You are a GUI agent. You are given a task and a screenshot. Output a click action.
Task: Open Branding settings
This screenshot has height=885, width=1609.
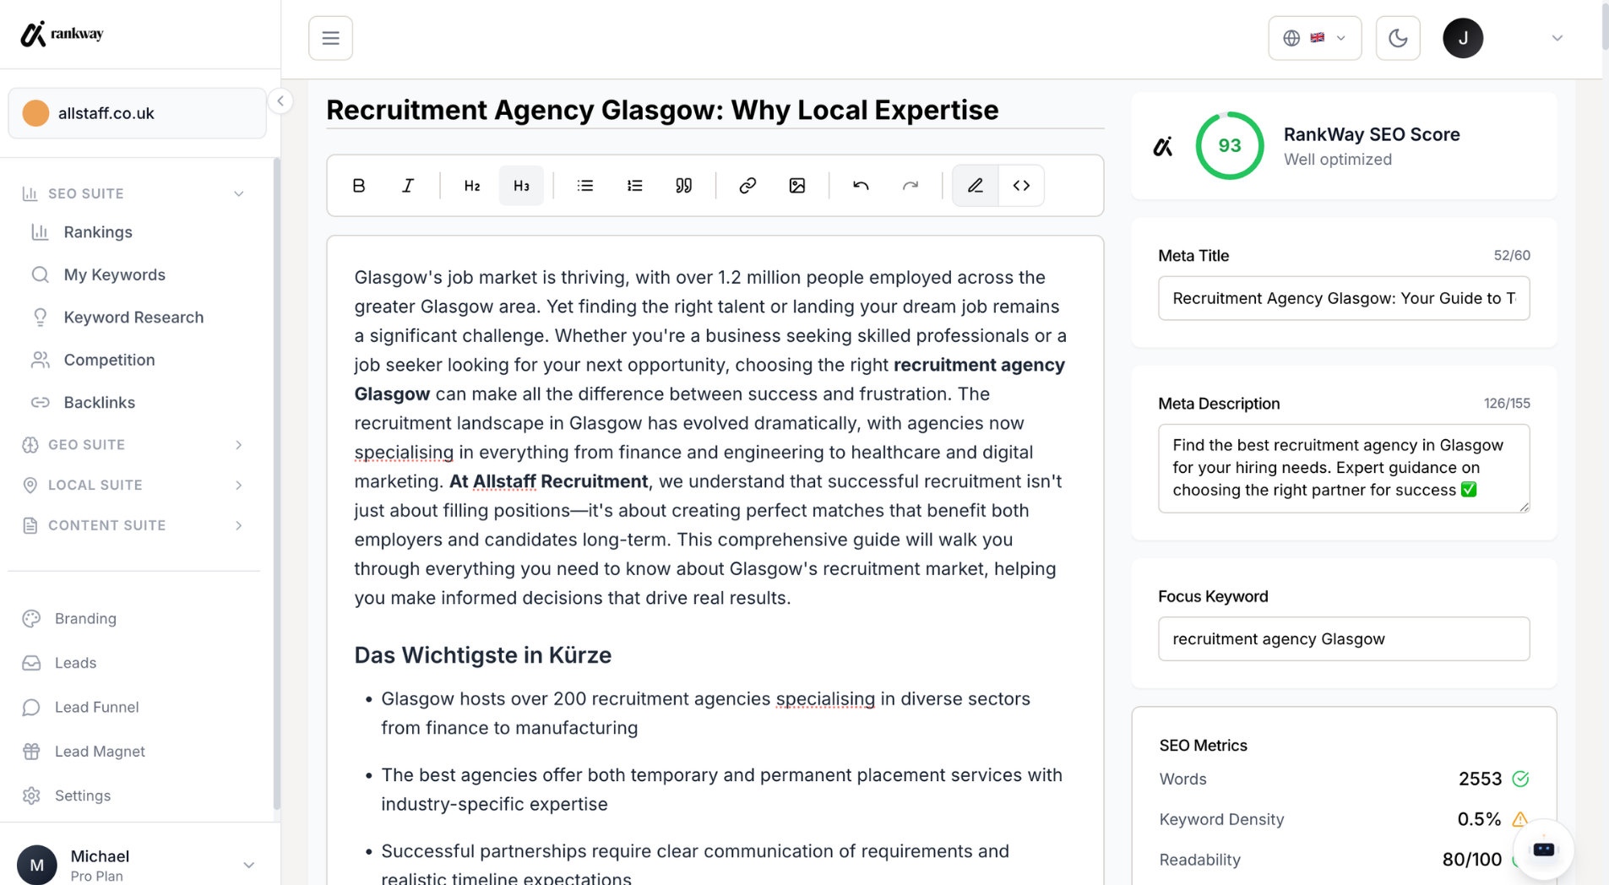tap(85, 619)
